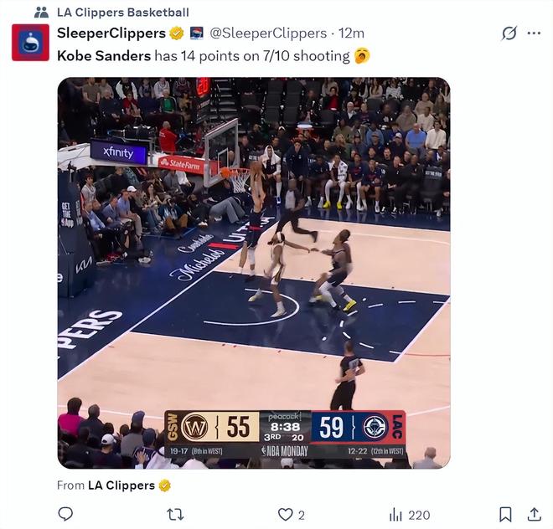The image size is (553, 529).
Task: Click the SleeperClippers display name
Action: coord(111,33)
